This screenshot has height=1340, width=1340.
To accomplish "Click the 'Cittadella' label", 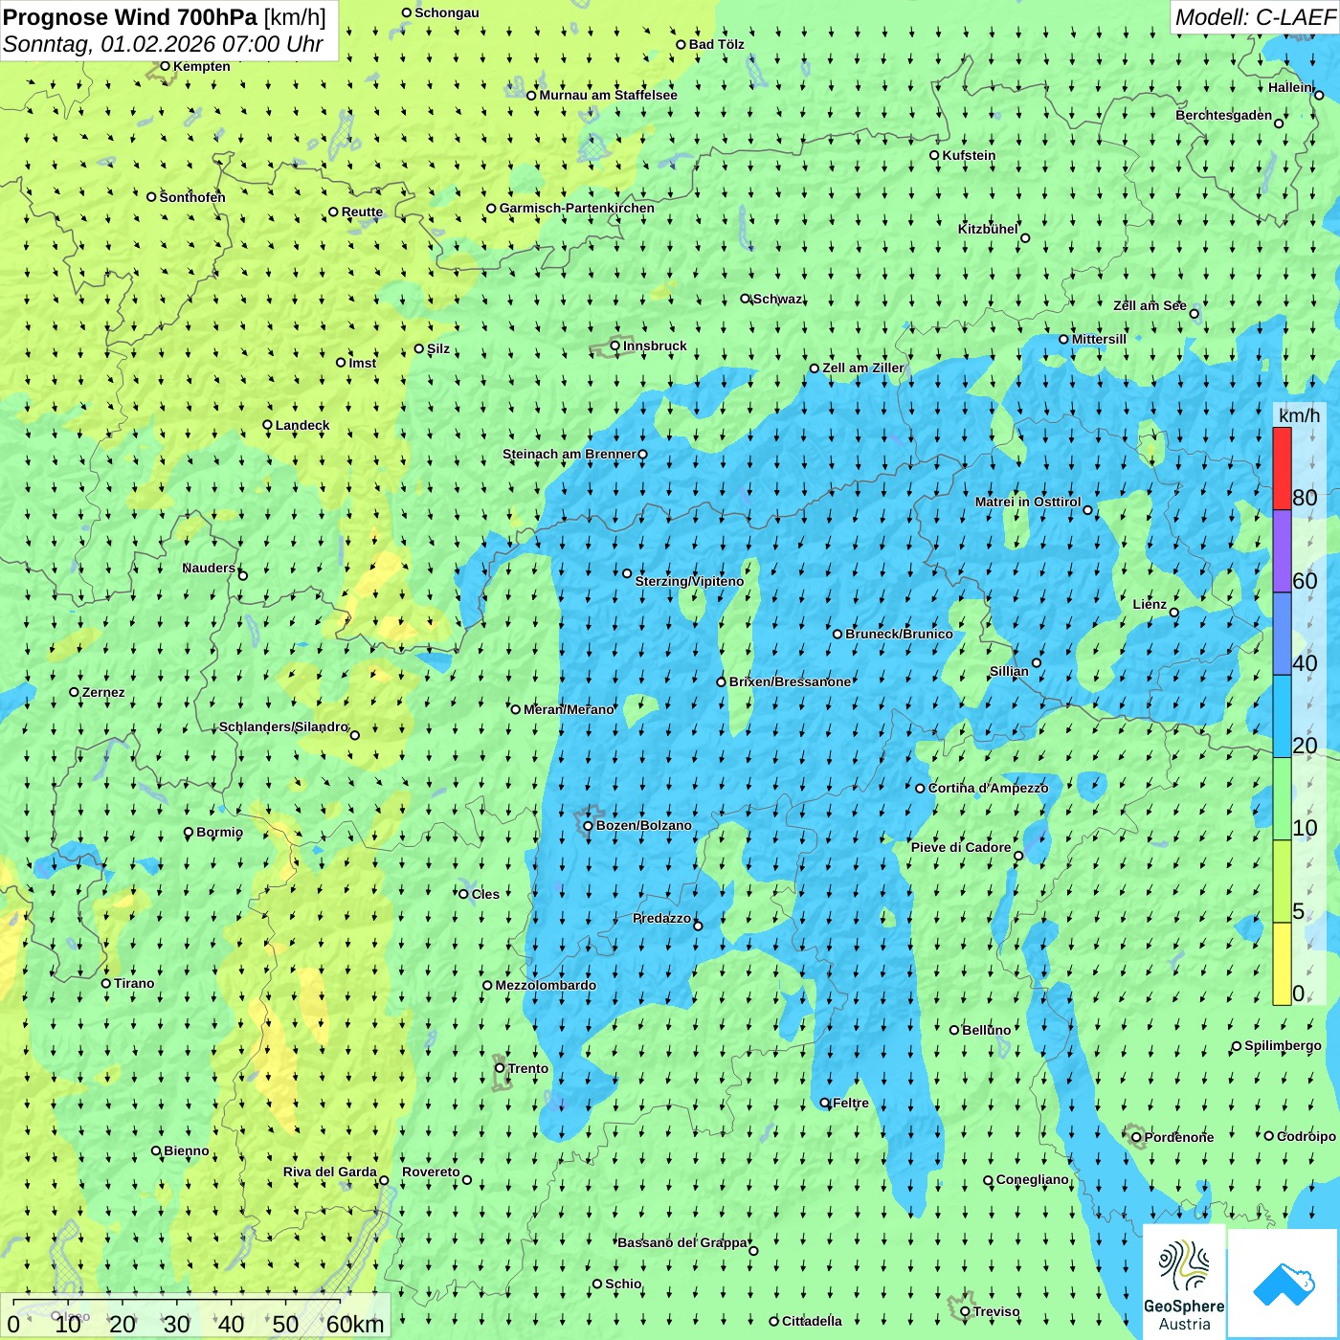I will [x=812, y=1321].
